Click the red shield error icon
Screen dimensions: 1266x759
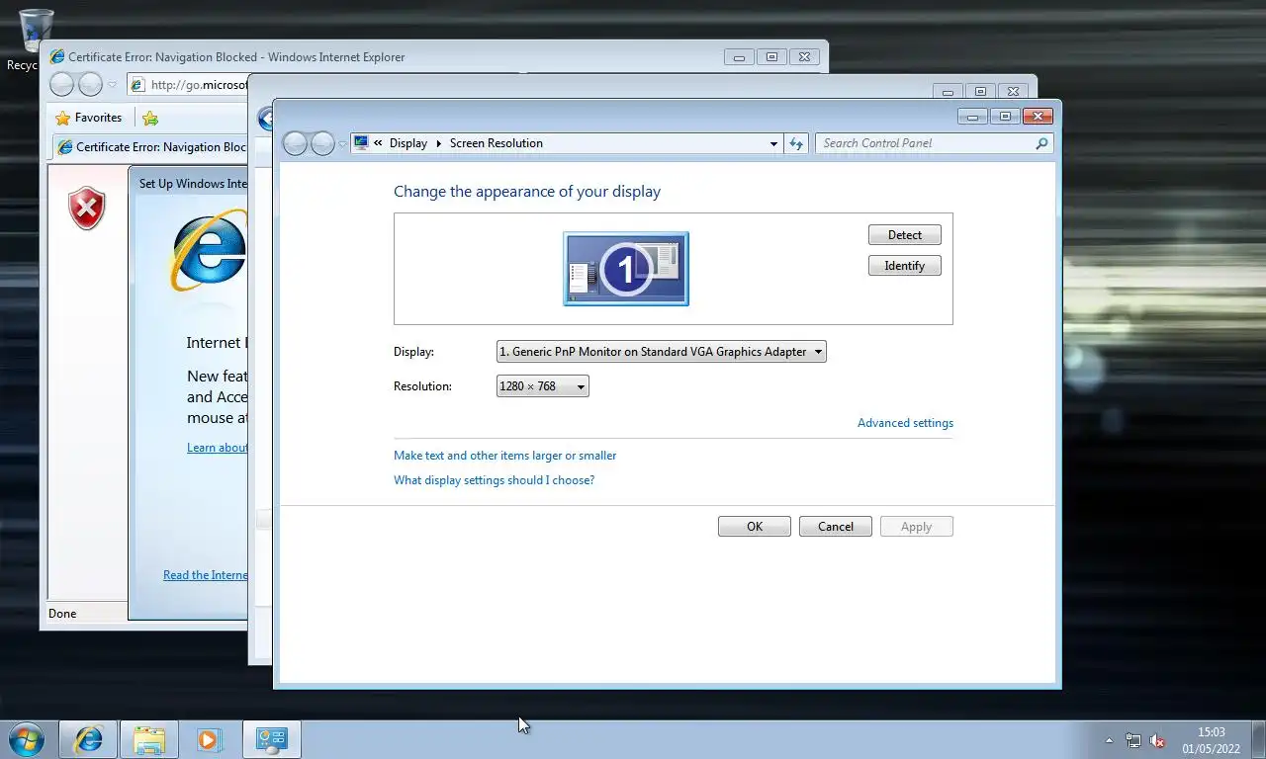[x=87, y=209]
